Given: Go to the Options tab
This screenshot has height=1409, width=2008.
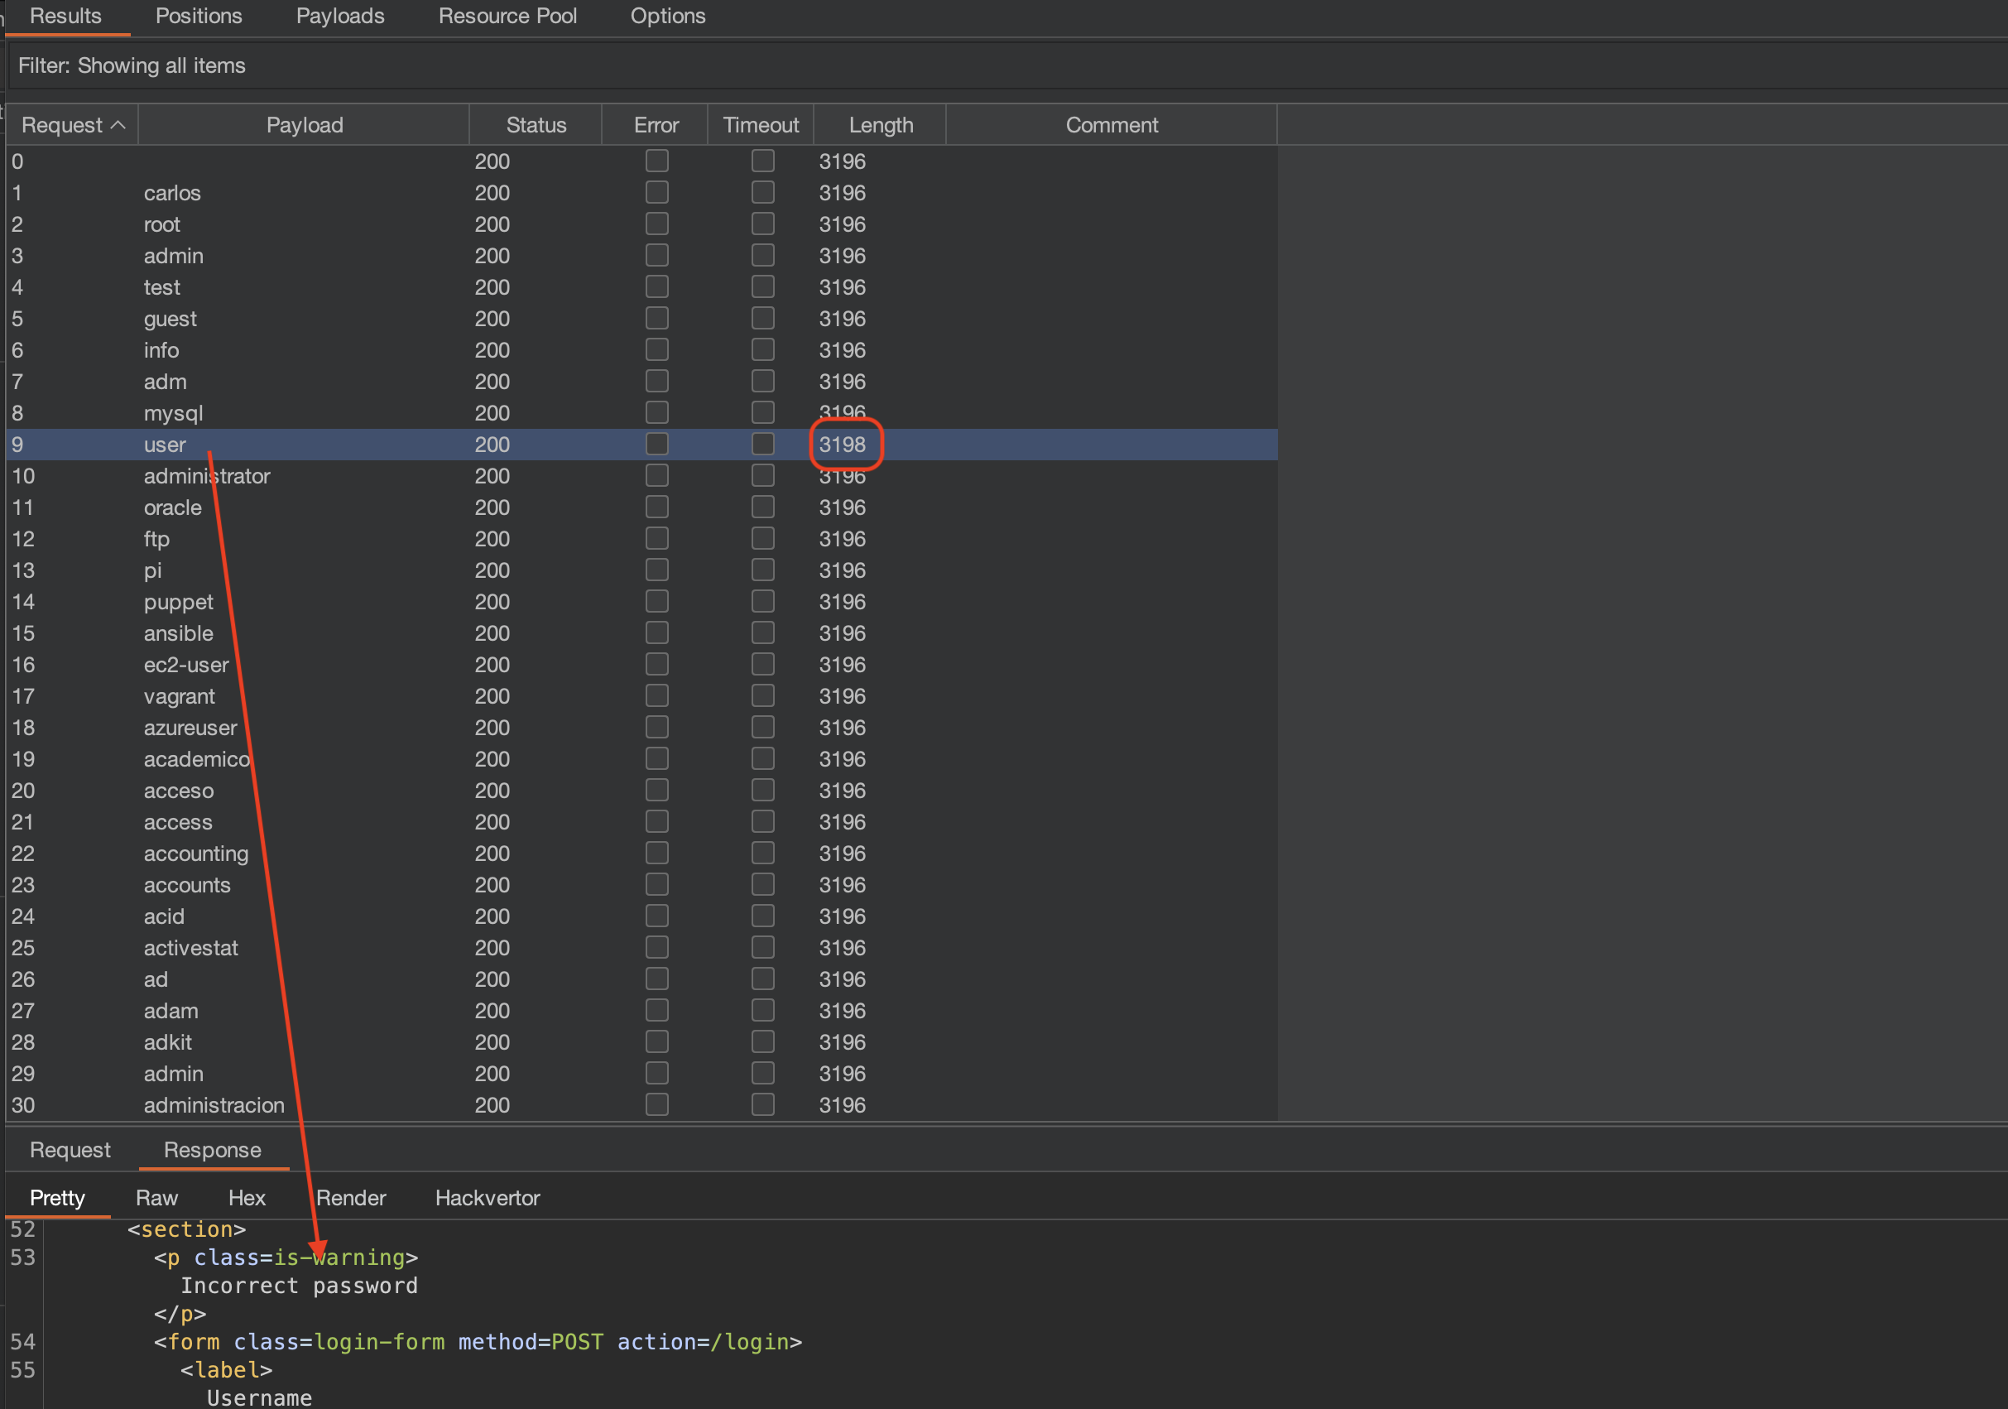Looking at the screenshot, I should tap(667, 16).
